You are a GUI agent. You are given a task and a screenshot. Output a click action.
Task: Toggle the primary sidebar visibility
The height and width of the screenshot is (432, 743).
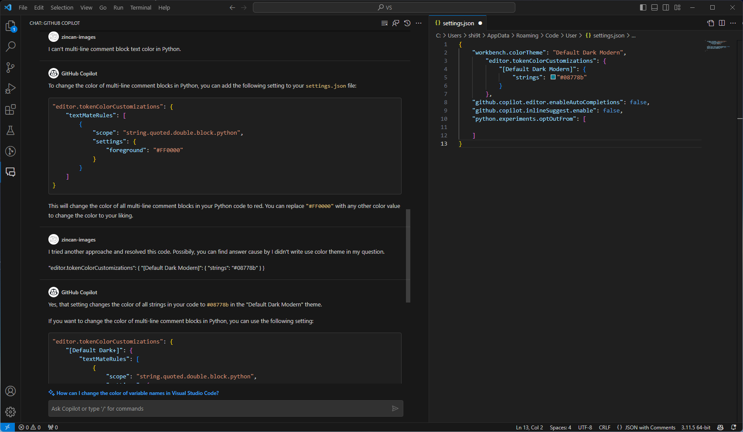643,7
